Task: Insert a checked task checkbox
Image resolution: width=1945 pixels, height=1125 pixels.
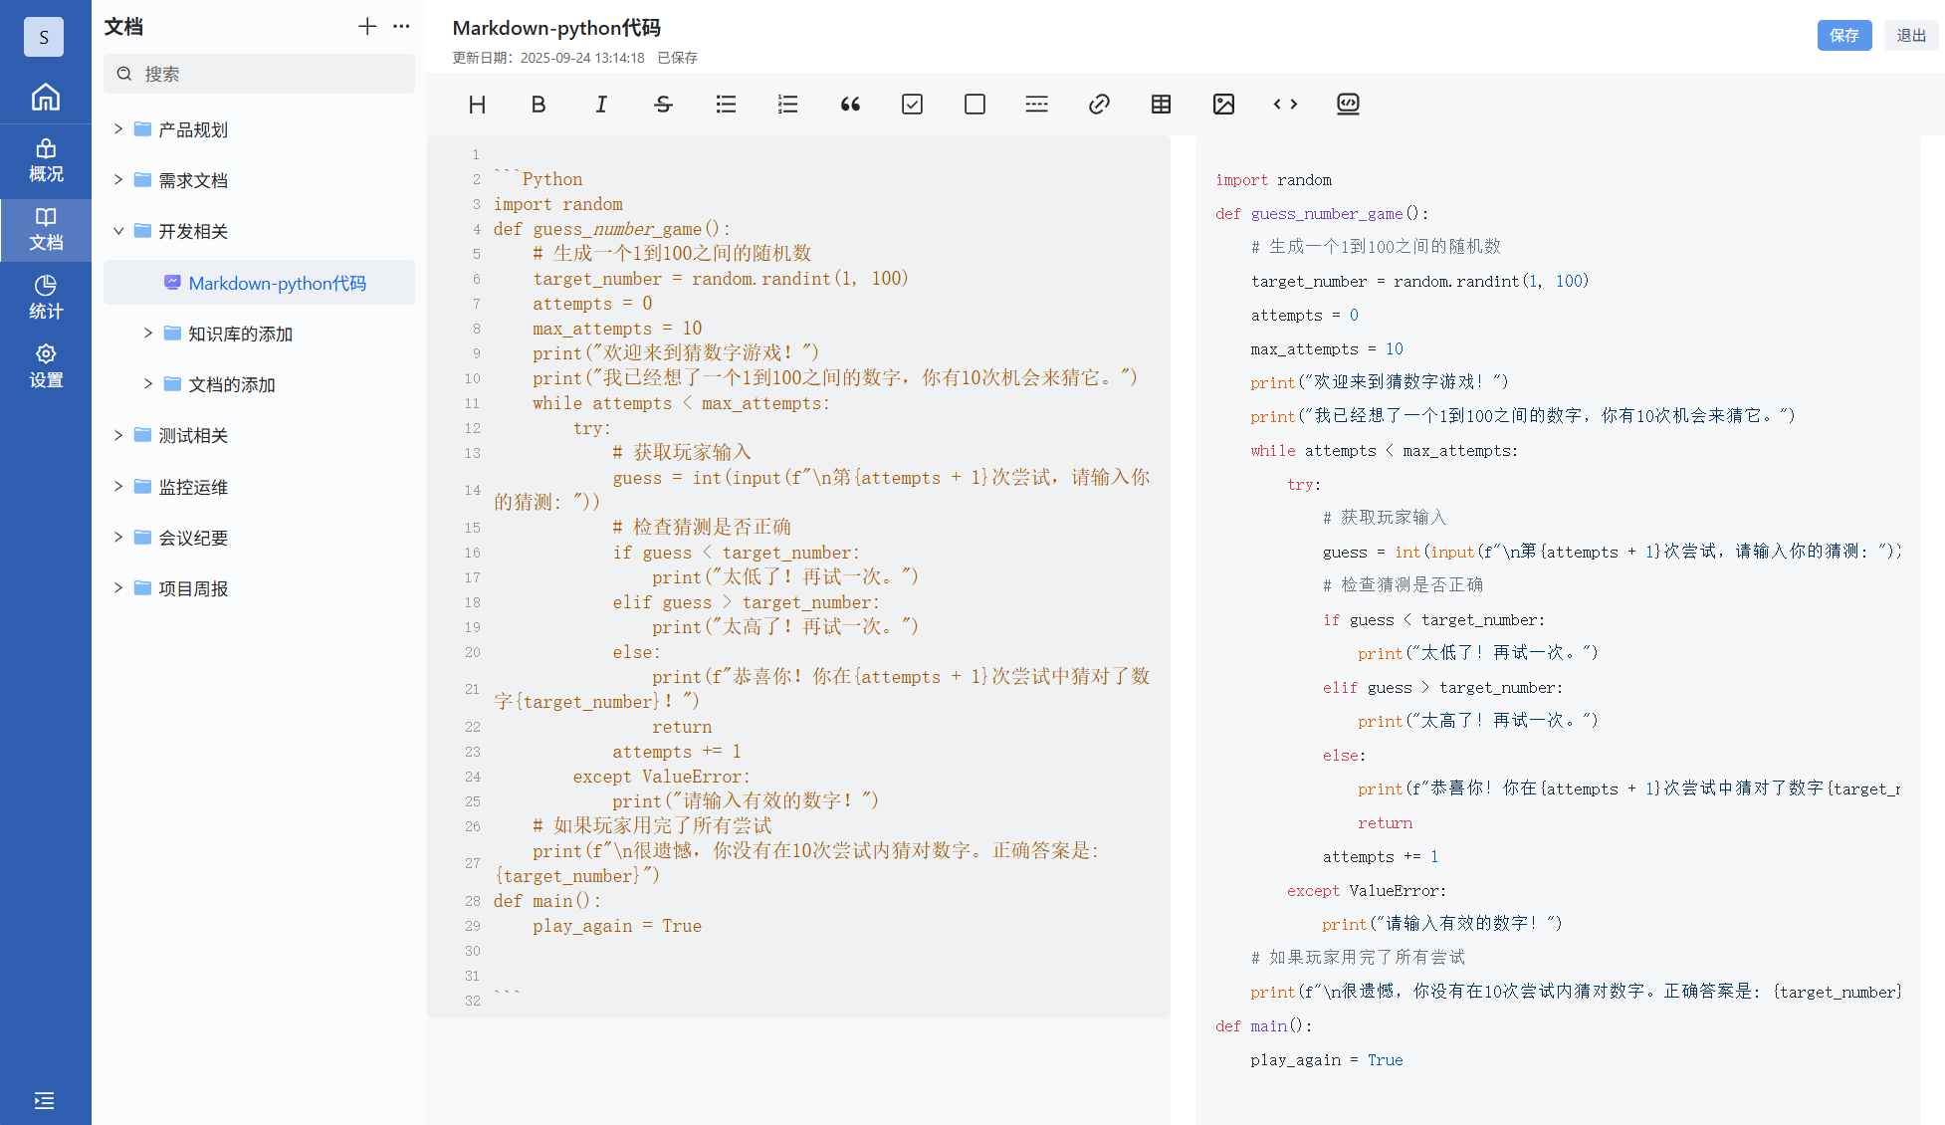Action: point(912,104)
